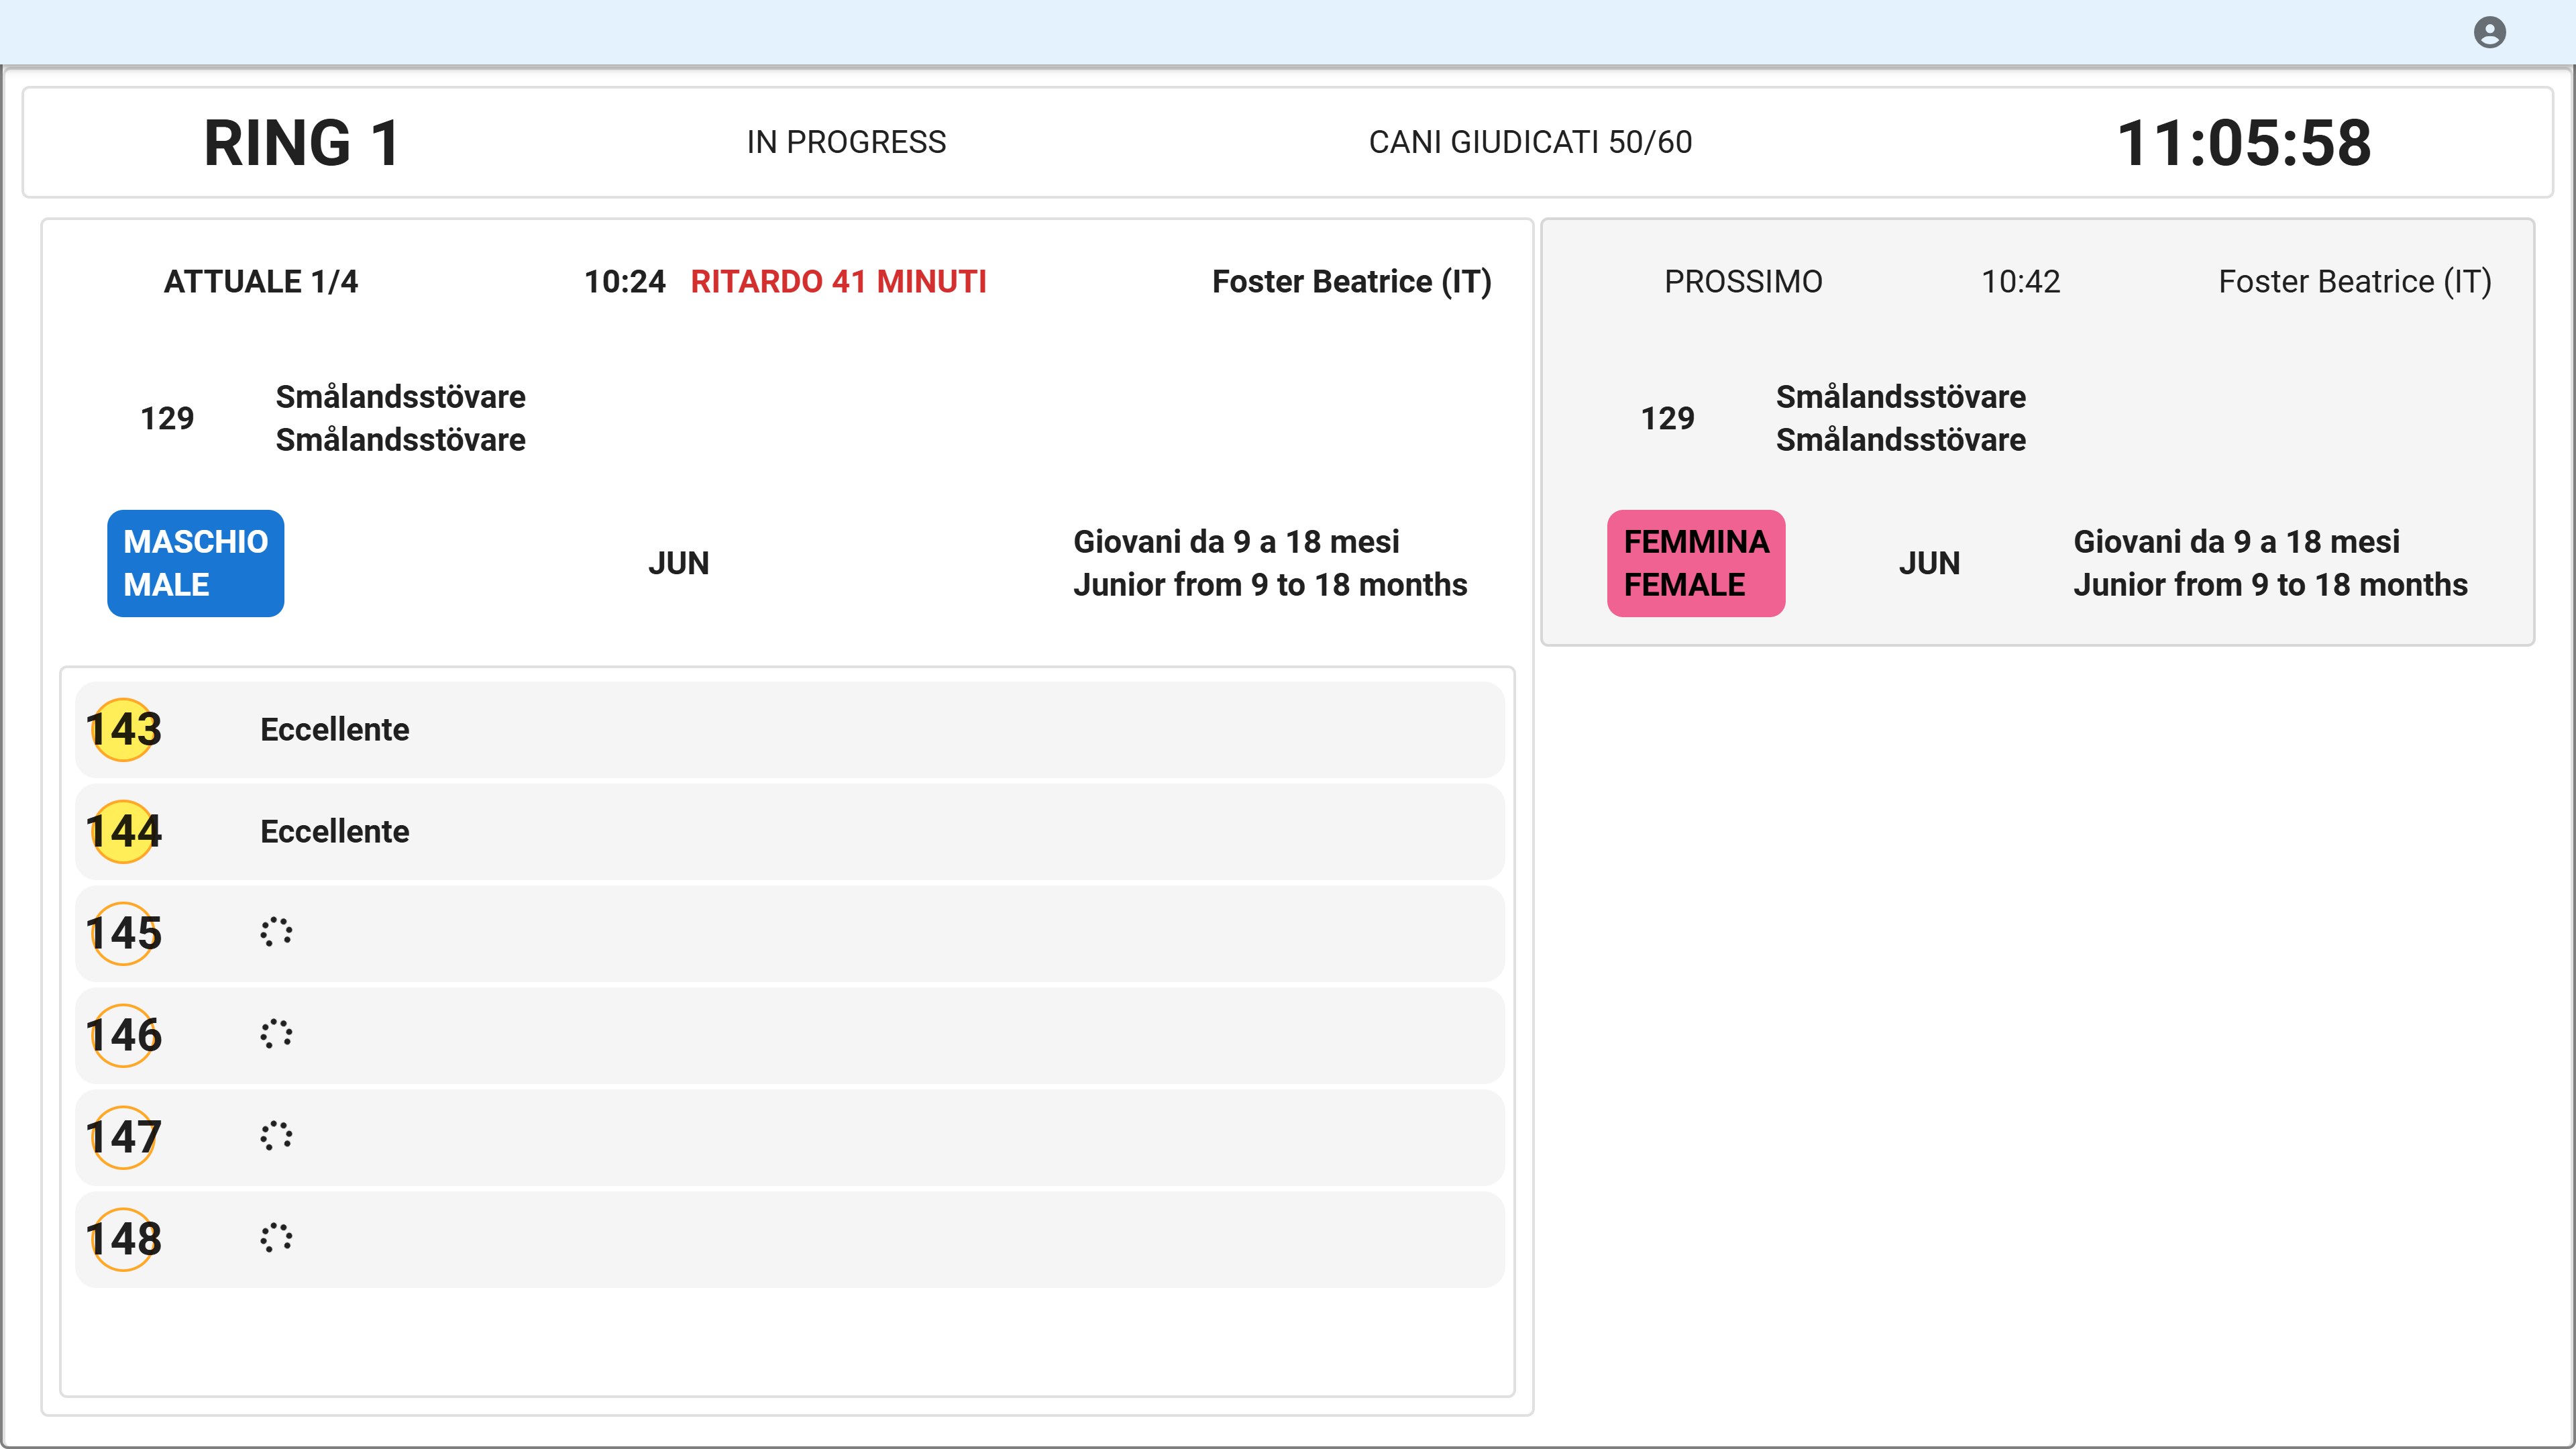Open the user account icon
The height and width of the screenshot is (1449, 2576).
2489,32
